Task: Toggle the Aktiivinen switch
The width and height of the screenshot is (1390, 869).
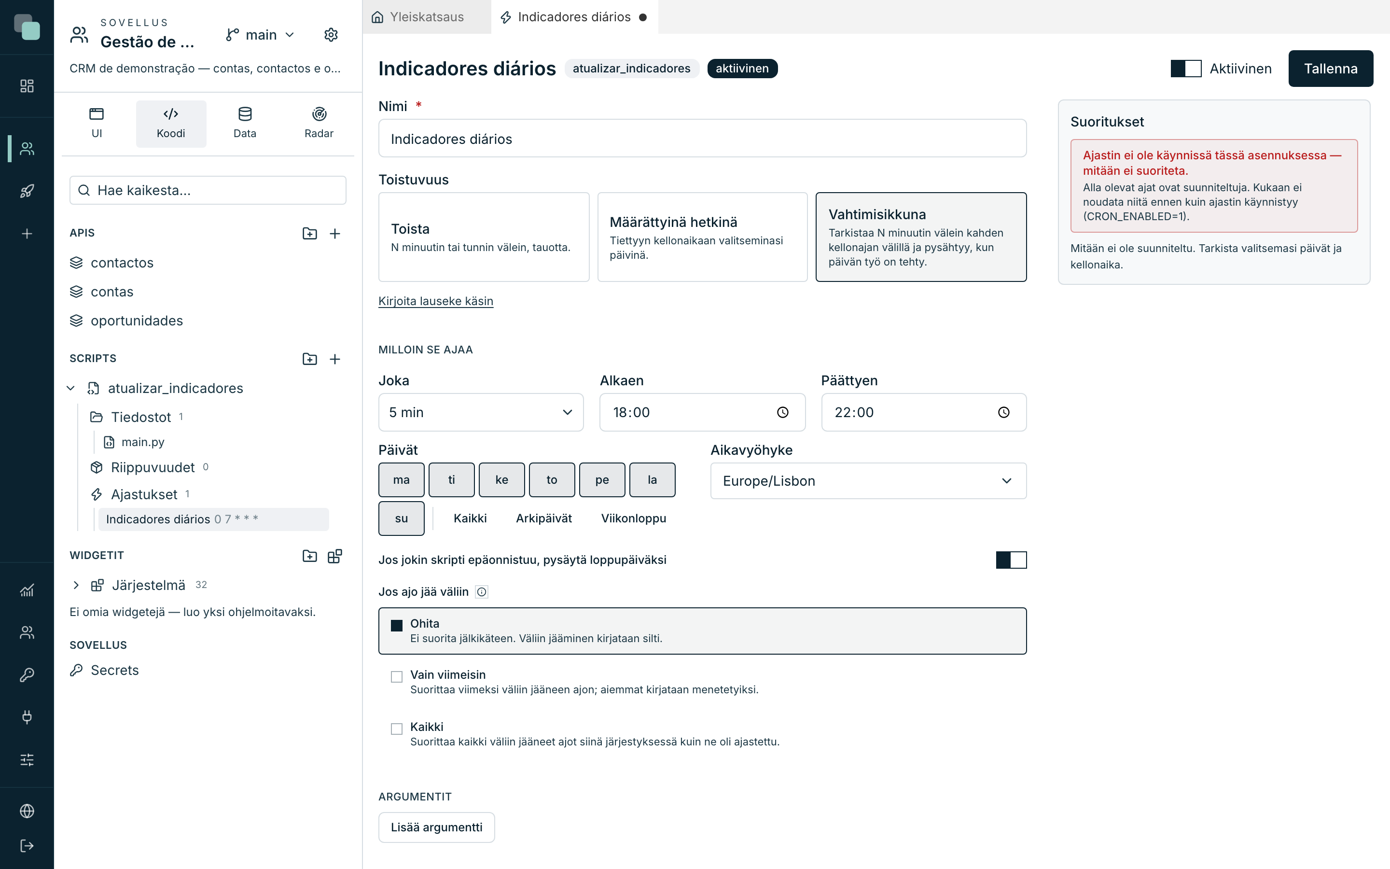Action: (1185, 69)
